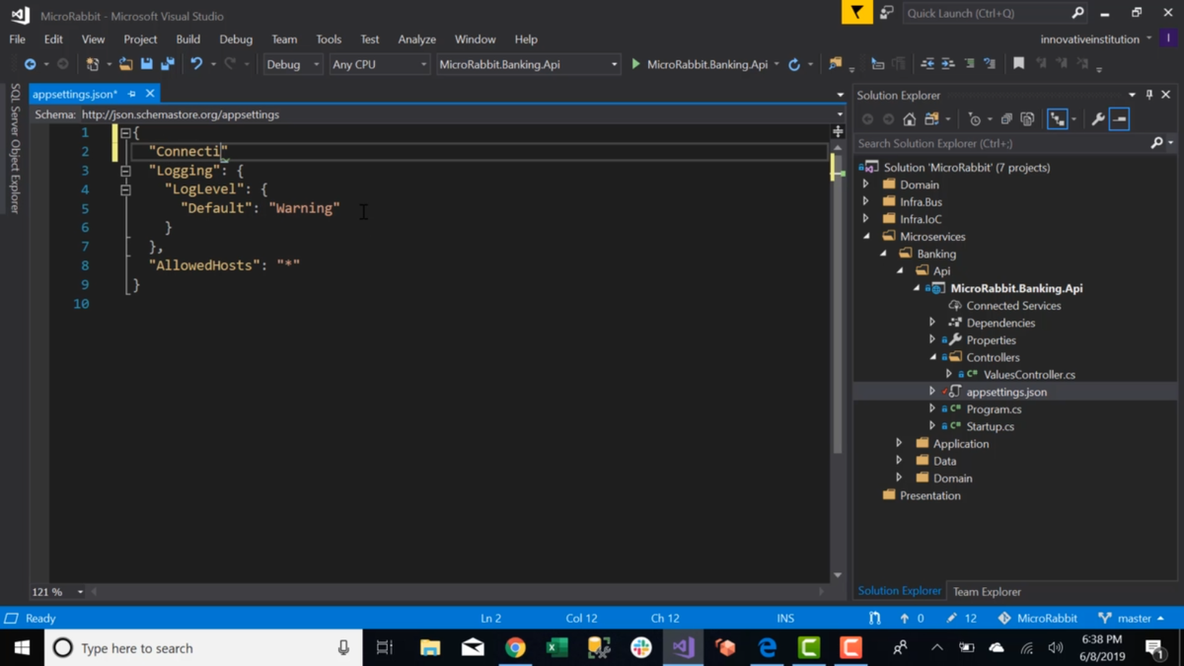Select Program.cs in Solution Explorer
The height and width of the screenshot is (666, 1184).
tap(994, 409)
